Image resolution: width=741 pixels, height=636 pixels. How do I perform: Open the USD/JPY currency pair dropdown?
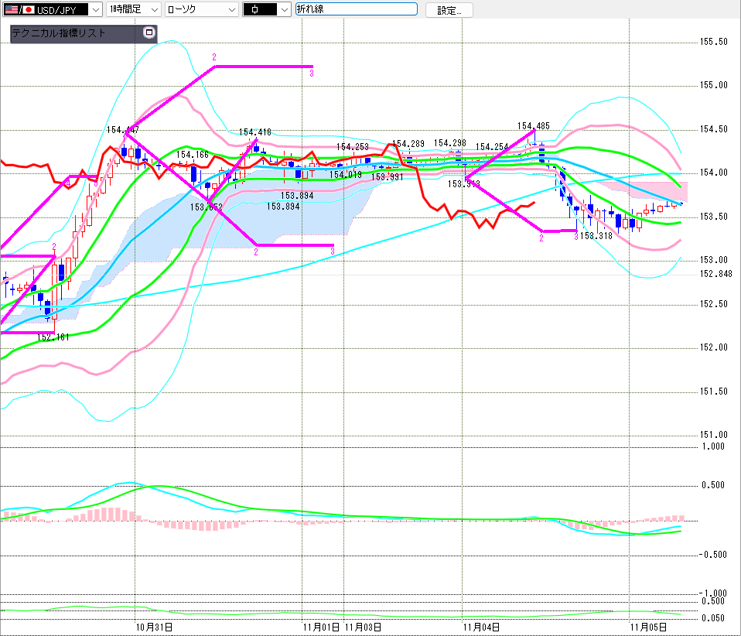(95, 10)
